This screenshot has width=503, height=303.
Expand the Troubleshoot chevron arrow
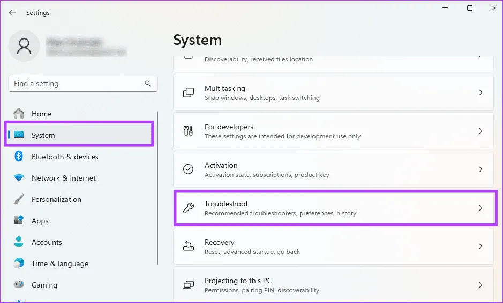pyautogui.click(x=480, y=208)
